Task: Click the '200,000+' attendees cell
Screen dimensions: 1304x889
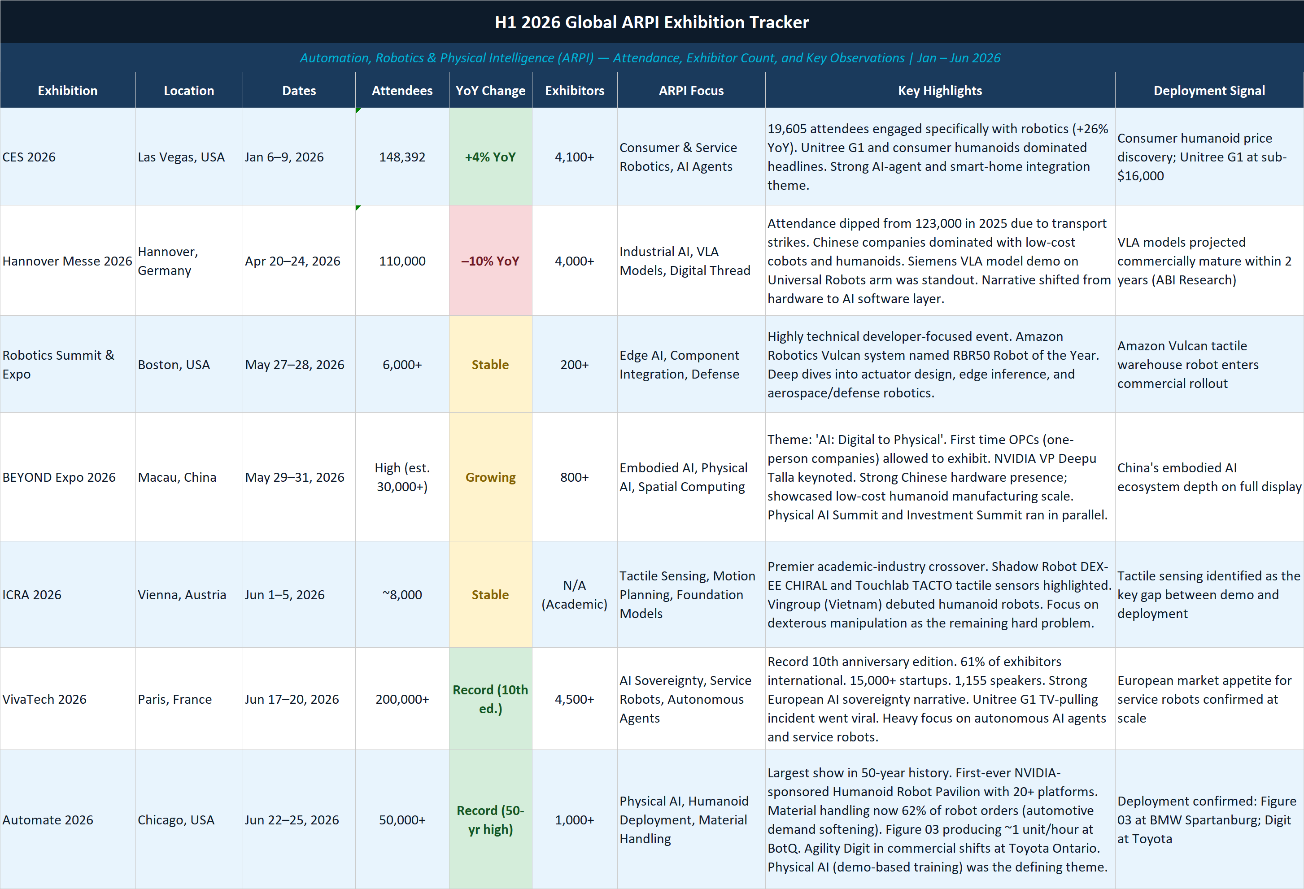Action: click(402, 699)
